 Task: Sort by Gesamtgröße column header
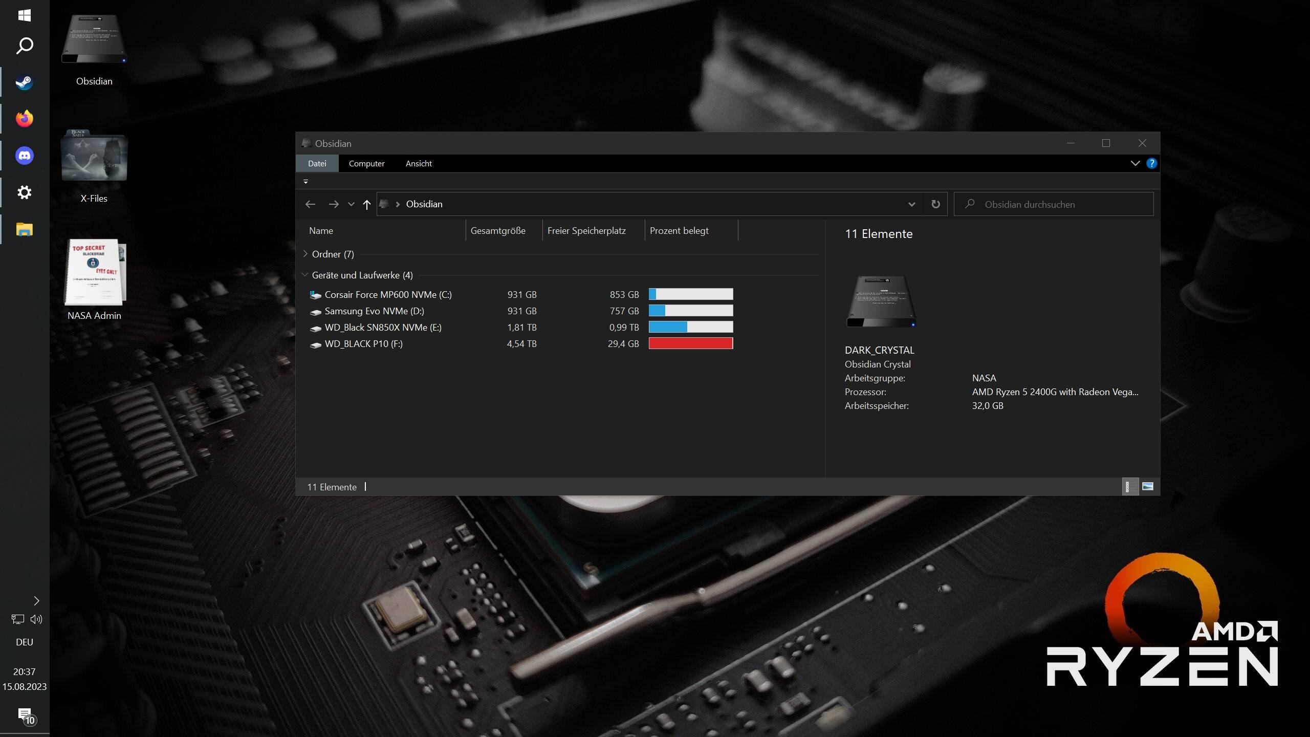[x=498, y=231]
